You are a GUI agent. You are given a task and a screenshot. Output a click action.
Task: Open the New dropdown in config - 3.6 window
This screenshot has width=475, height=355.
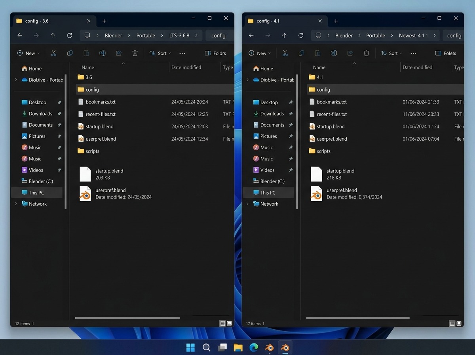point(28,53)
